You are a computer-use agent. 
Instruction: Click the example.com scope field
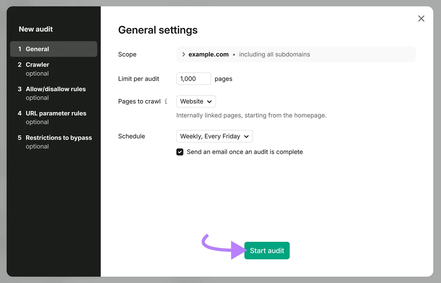coord(296,54)
